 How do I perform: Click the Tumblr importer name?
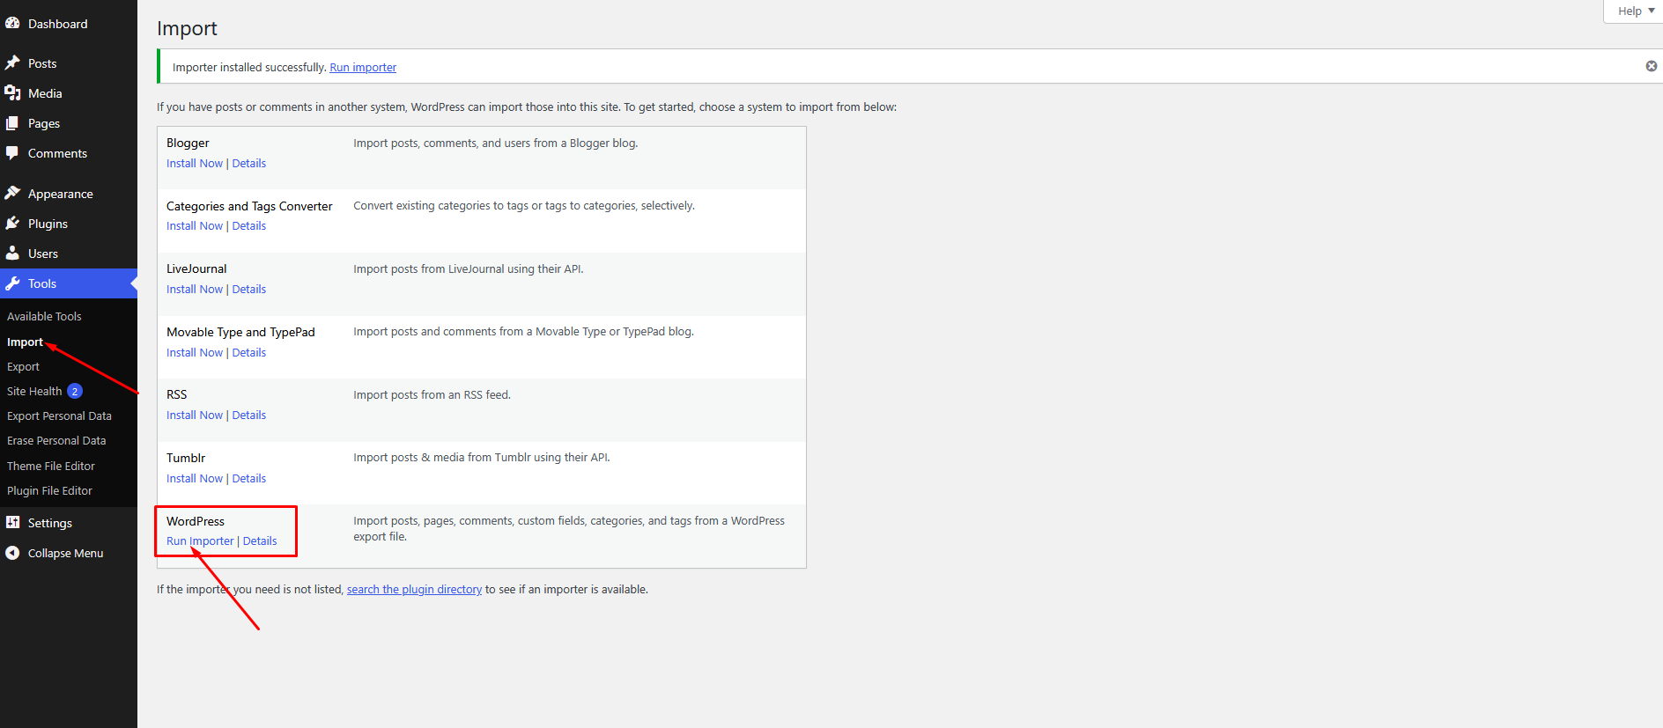186,458
